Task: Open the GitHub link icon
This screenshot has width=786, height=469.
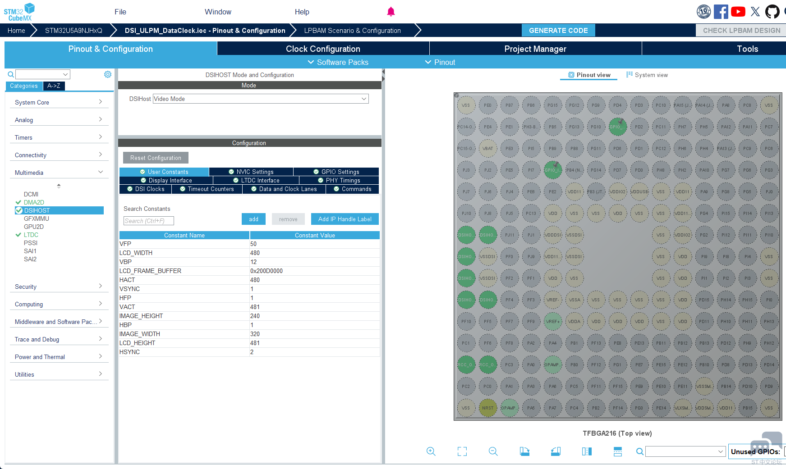Action: pyautogui.click(x=772, y=12)
